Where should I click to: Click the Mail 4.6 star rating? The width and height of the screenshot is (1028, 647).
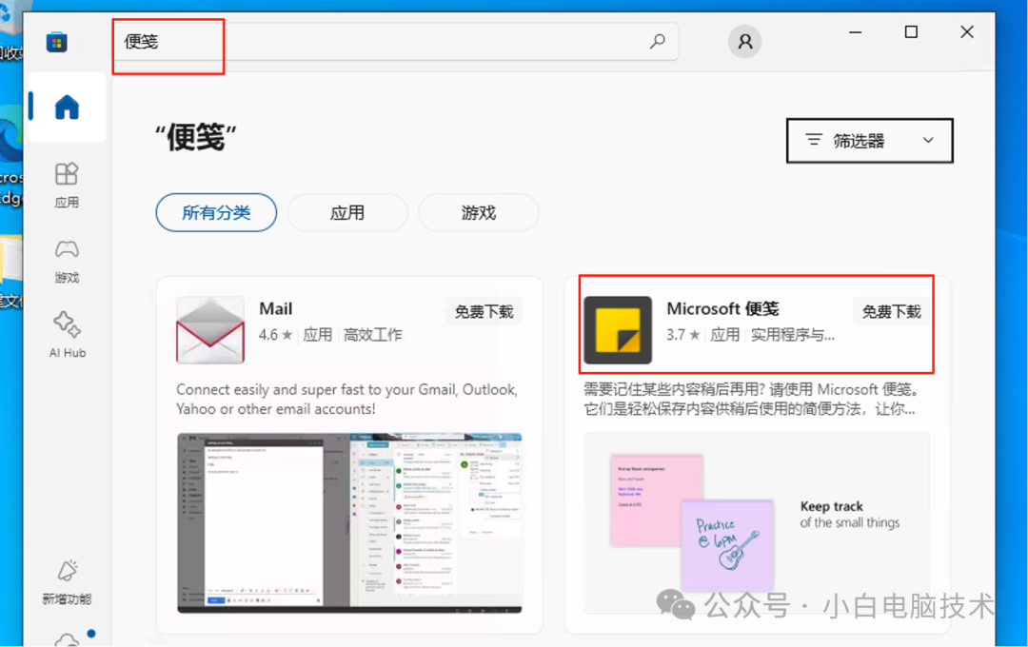point(275,335)
